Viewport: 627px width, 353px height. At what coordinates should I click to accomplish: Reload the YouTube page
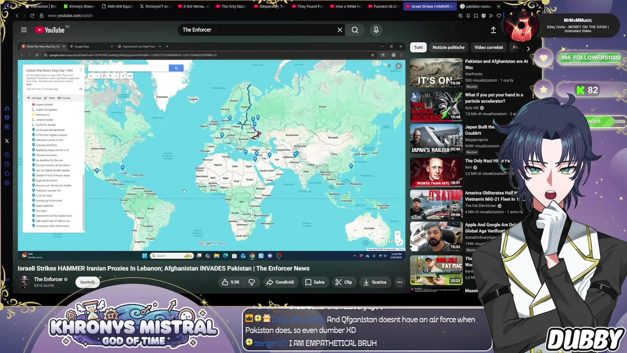click(32, 16)
